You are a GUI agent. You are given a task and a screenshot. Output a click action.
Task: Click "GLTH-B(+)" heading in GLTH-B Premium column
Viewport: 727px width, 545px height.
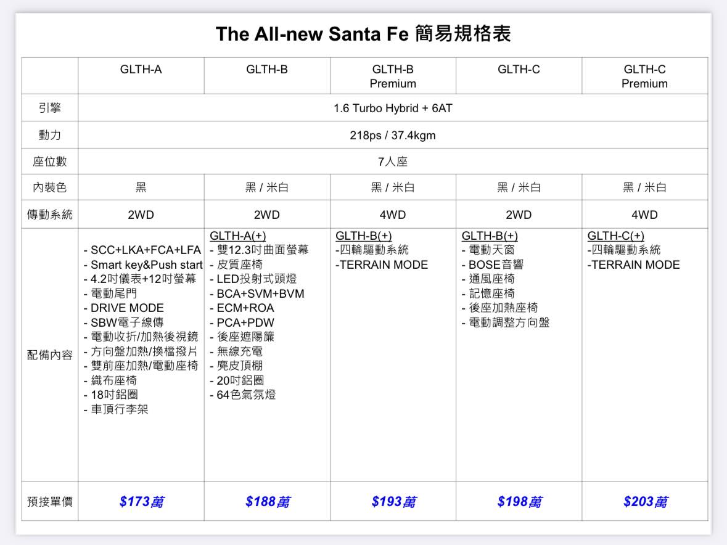point(364,236)
